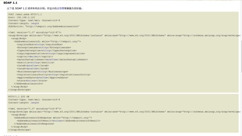242x136 pixels.
Task: Click the SOAP 1.1 heading
Action: tap(10, 3)
